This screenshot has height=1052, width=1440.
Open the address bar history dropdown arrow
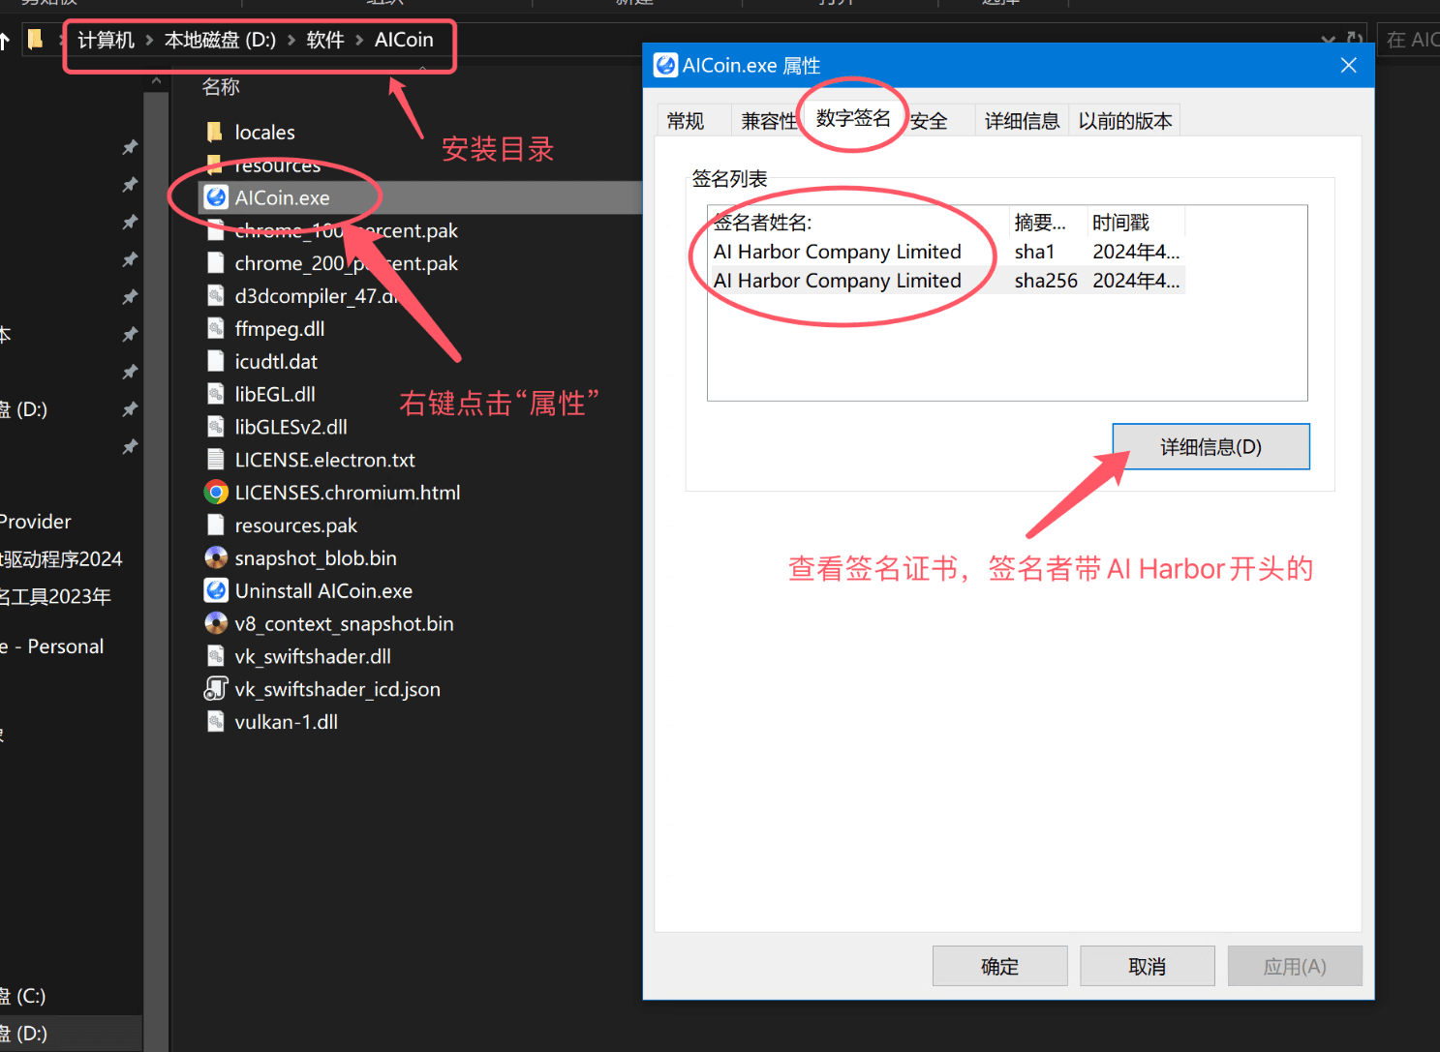click(1328, 40)
